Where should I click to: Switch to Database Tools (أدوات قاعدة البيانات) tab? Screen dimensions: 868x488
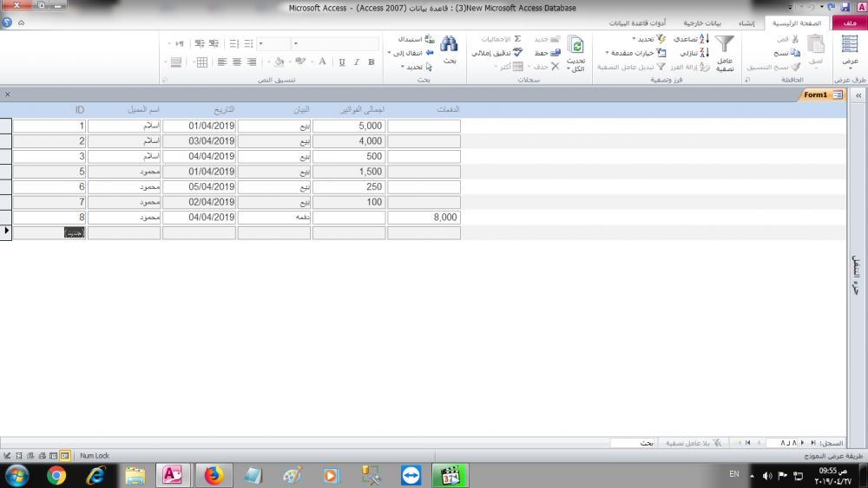tap(638, 23)
